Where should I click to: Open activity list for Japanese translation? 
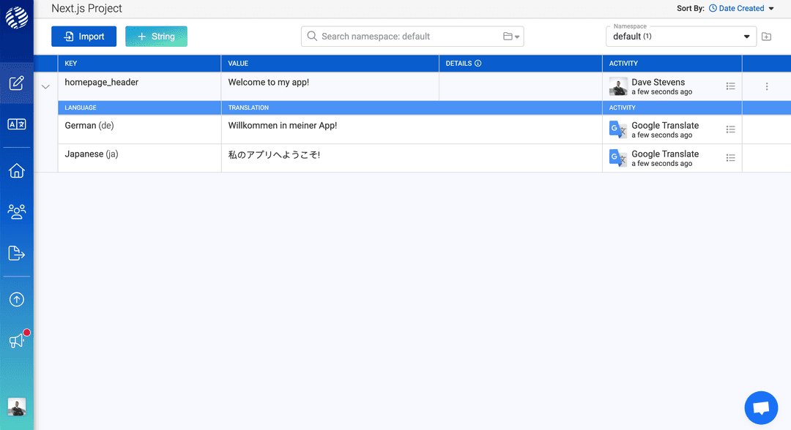(x=730, y=158)
